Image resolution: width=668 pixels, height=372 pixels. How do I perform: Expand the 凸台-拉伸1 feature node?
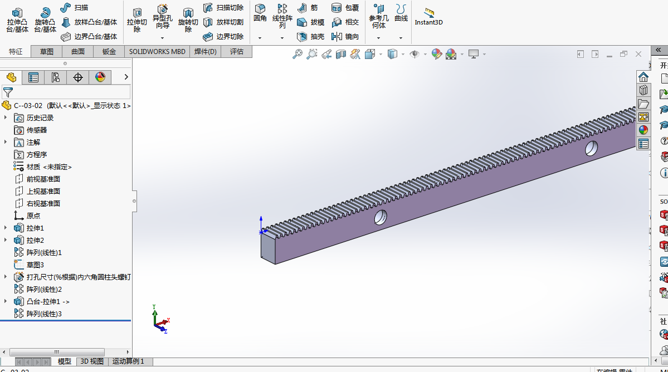coord(6,301)
